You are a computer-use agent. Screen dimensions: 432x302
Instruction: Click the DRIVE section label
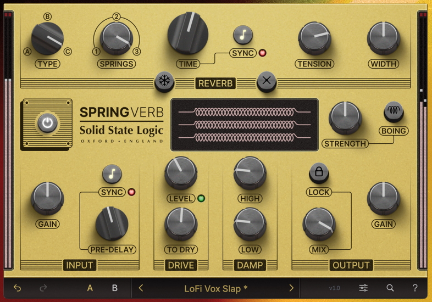181,265
